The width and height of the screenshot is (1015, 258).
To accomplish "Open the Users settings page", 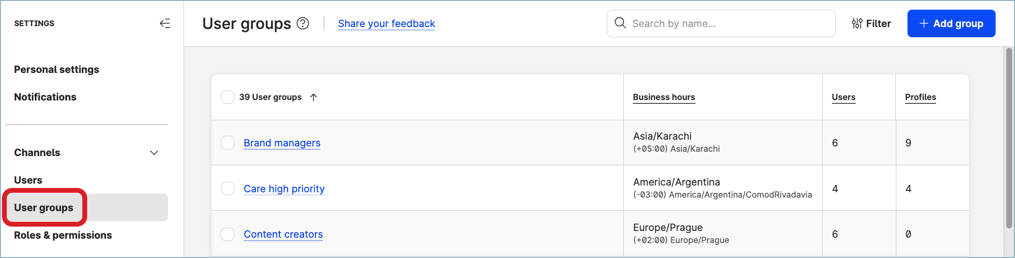I will coord(28,180).
